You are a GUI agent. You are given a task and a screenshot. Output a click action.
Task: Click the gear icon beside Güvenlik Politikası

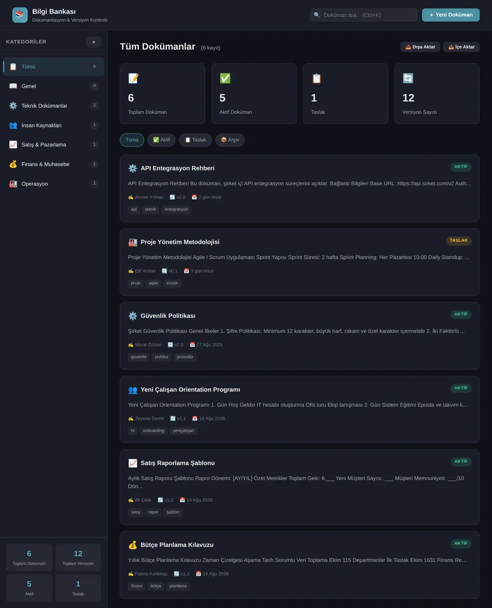click(x=133, y=316)
